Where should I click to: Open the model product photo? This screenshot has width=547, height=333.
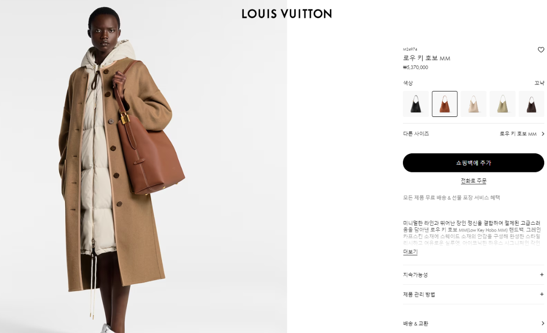coord(144,166)
